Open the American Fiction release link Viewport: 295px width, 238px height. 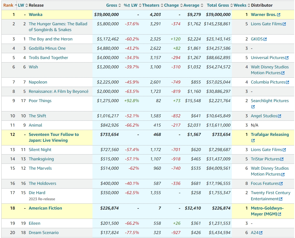[x=45, y=208]
